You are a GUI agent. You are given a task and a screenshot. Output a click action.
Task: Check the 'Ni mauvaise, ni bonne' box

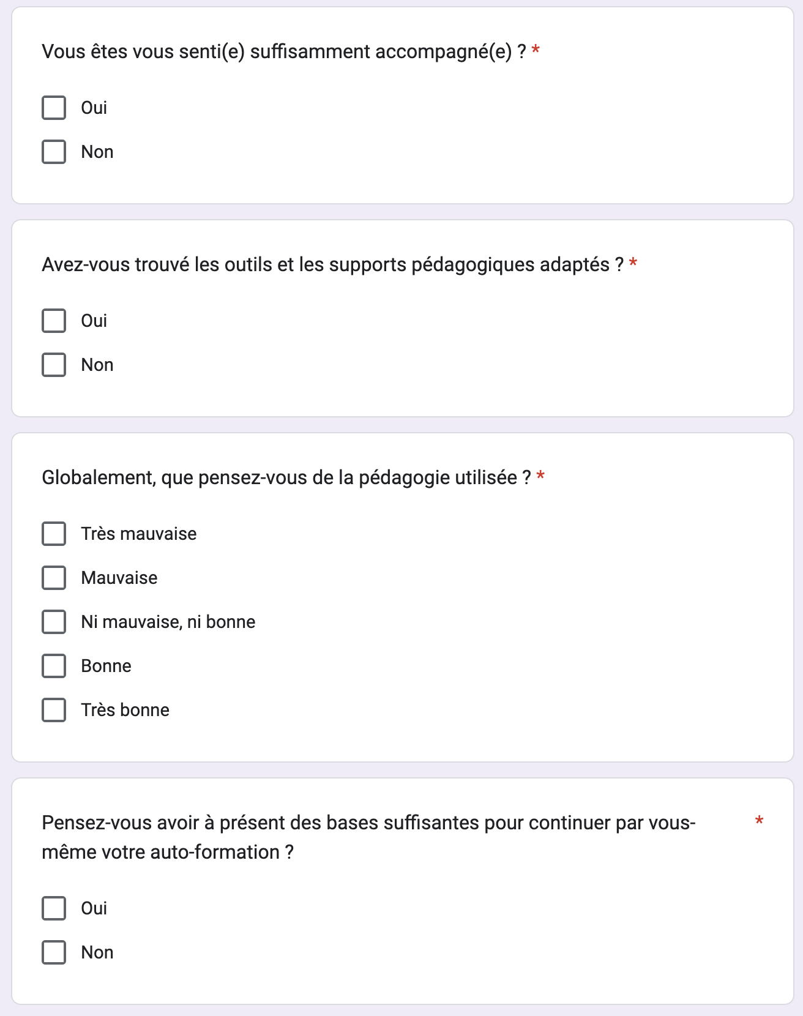(x=54, y=622)
